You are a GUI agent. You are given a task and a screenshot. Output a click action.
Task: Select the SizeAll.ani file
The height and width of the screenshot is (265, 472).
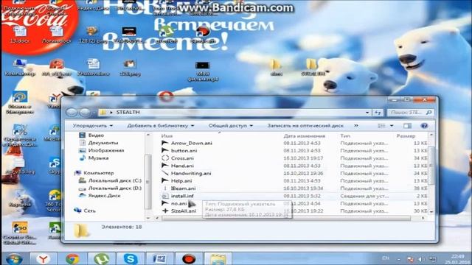[x=184, y=211]
